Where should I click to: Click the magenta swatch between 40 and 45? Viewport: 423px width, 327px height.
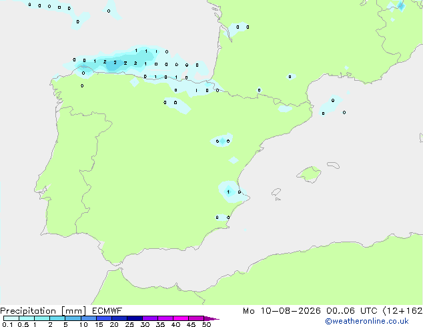(x=181, y=318)
